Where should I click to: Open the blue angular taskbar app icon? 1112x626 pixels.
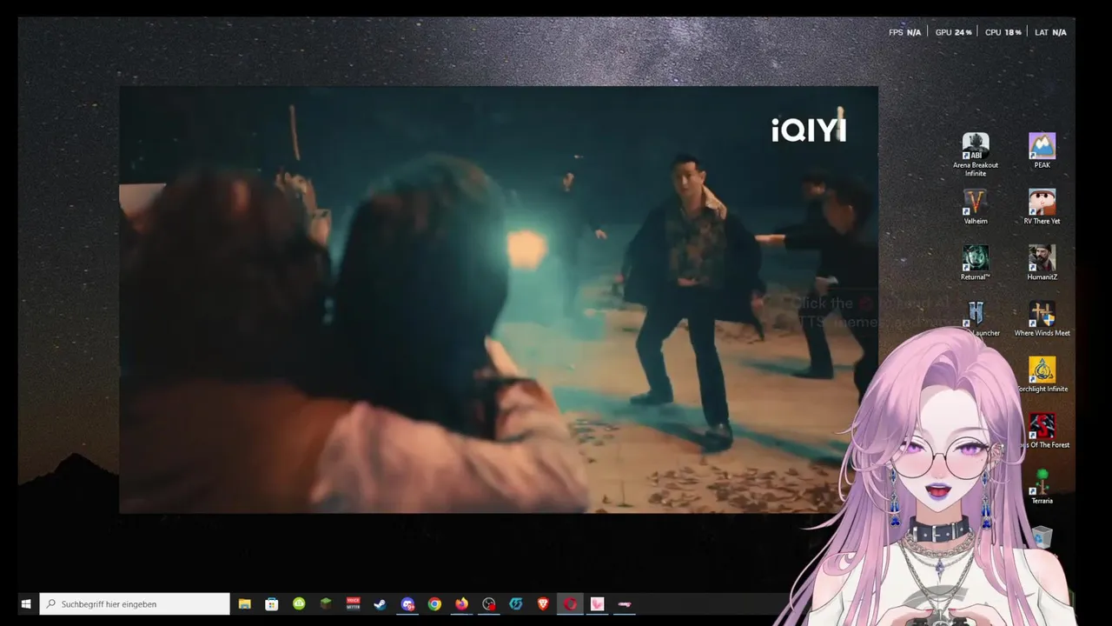[x=516, y=604]
